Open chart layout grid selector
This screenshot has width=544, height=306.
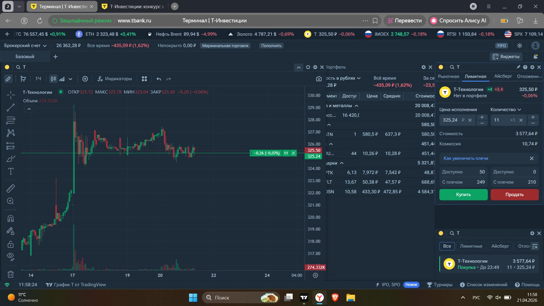(144, 79)
